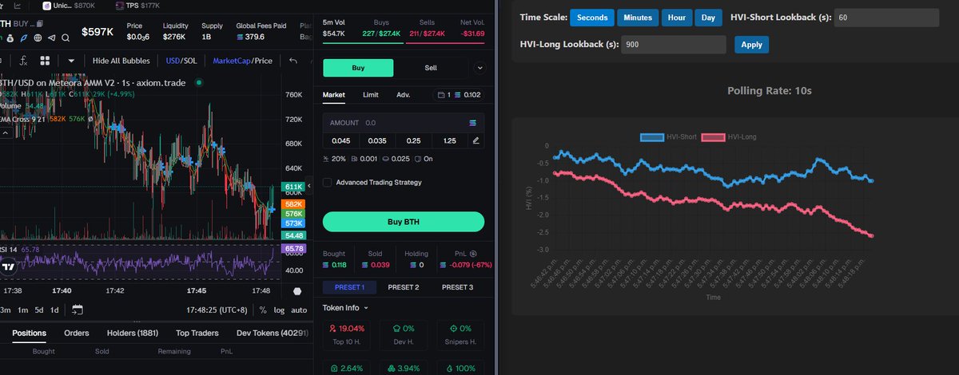Click the SOL icon in the Amount field

tap(472, 123)
